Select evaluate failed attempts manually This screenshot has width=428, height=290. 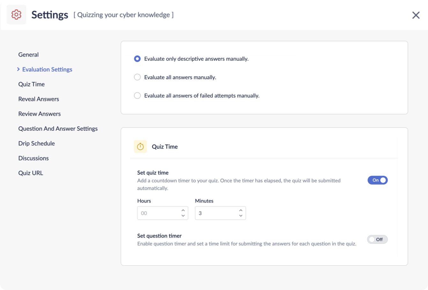(x=137, y=95)
